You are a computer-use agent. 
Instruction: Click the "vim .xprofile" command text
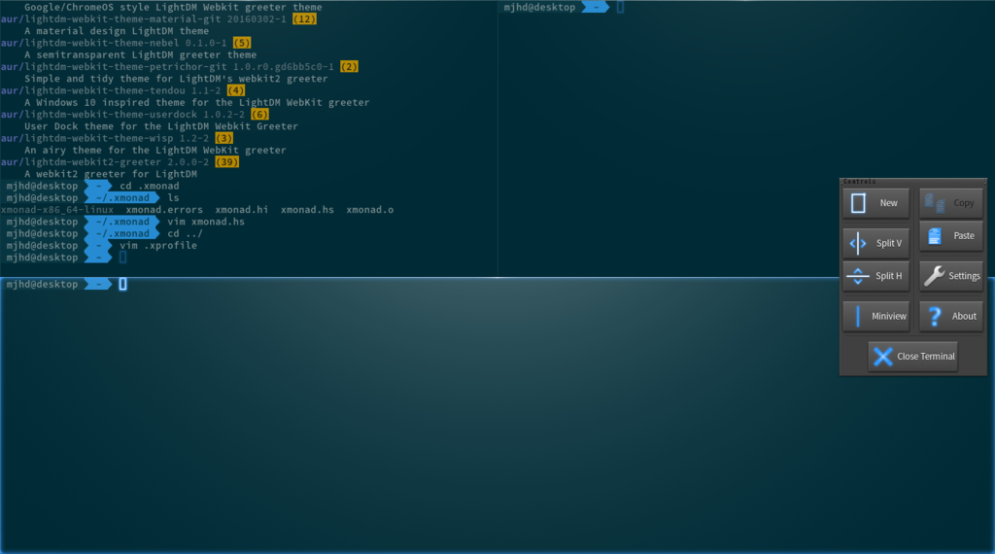click(158, 246)
